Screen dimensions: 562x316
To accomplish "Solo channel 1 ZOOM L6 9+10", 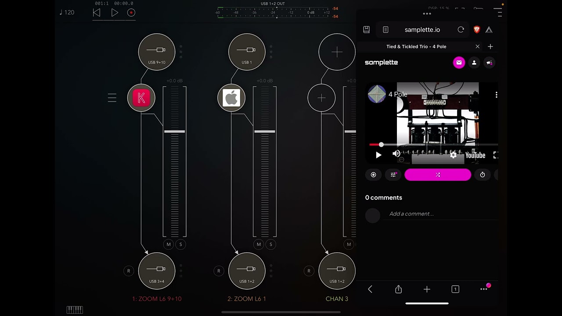I will [180, 244].
